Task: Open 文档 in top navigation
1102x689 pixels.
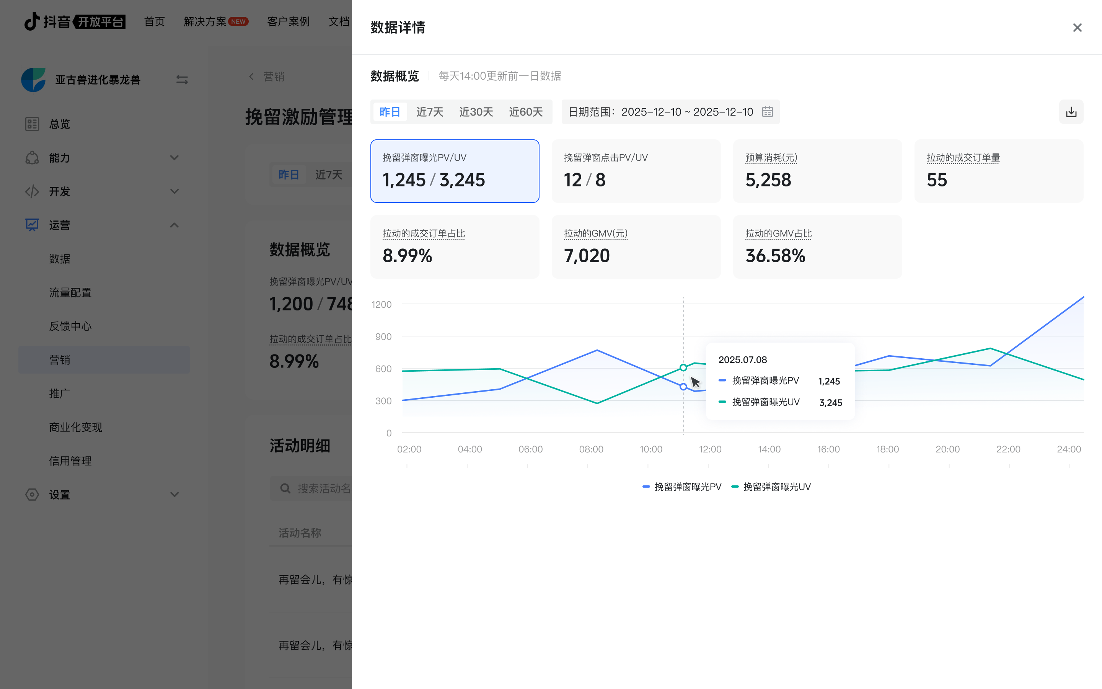Action: click(339, 21)
